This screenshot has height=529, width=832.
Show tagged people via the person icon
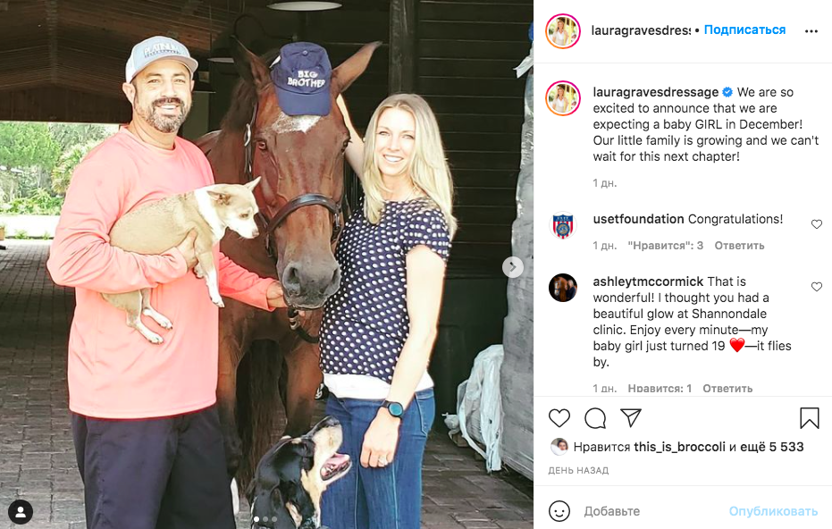[21, 512]
